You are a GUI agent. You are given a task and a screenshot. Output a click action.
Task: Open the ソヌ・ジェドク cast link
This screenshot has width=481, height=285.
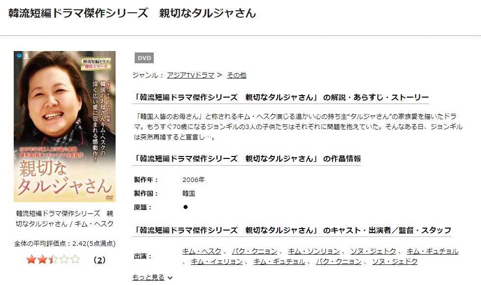click(x=395, y=261)
